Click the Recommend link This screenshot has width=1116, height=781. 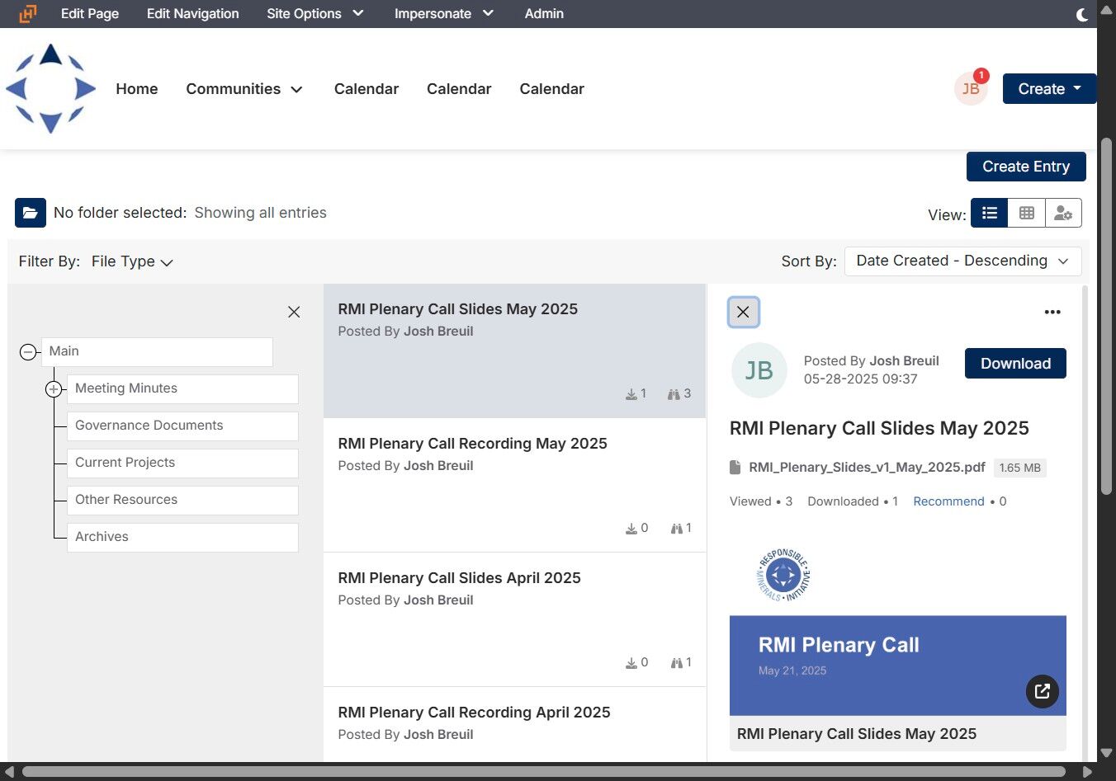948,501
